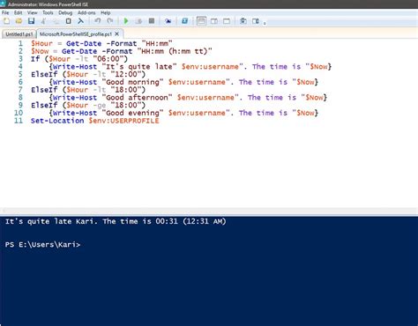This screenshot has height=326, width=418.
Task: Click the console output line "It's quite late Kari"
Action: pyautogui.click(x=116, y=221)
